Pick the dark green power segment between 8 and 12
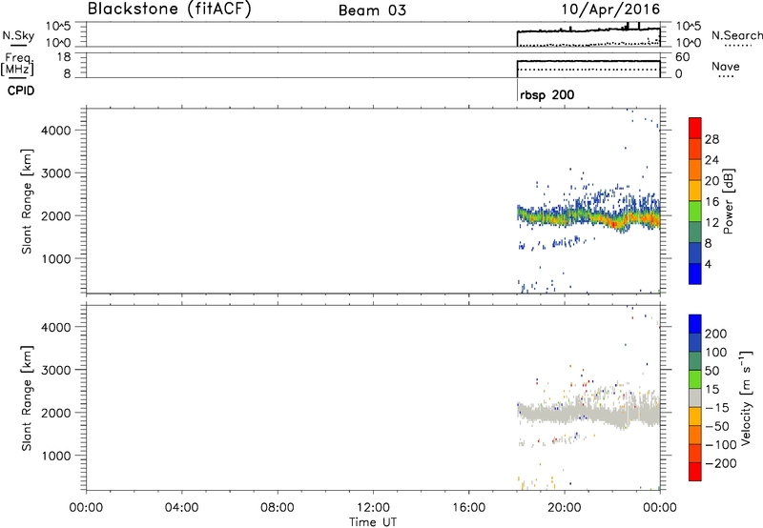763x528 pixels. (x=695, y=233)
